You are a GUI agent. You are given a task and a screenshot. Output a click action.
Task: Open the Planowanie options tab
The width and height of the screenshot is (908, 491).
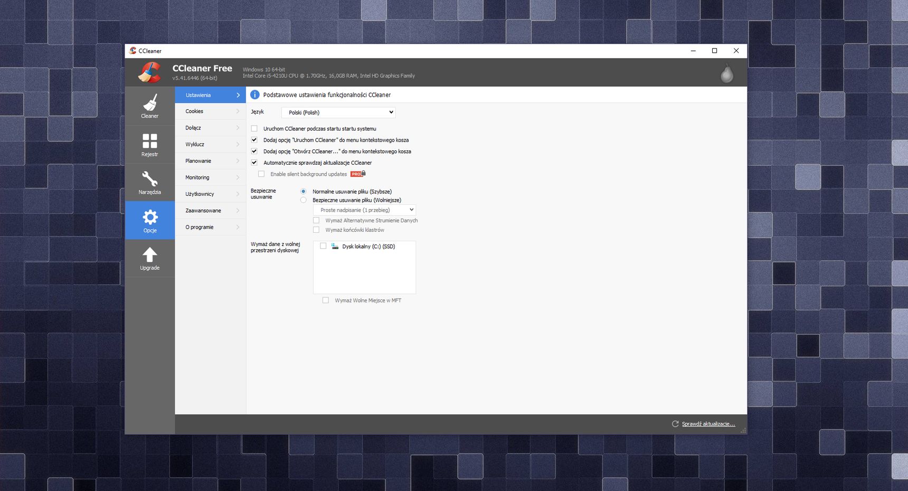click(210, 161)
